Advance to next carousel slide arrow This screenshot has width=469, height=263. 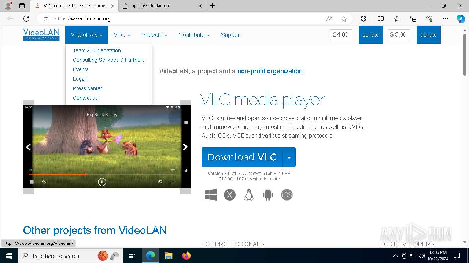pyautogui.click(x=185, y=147)
